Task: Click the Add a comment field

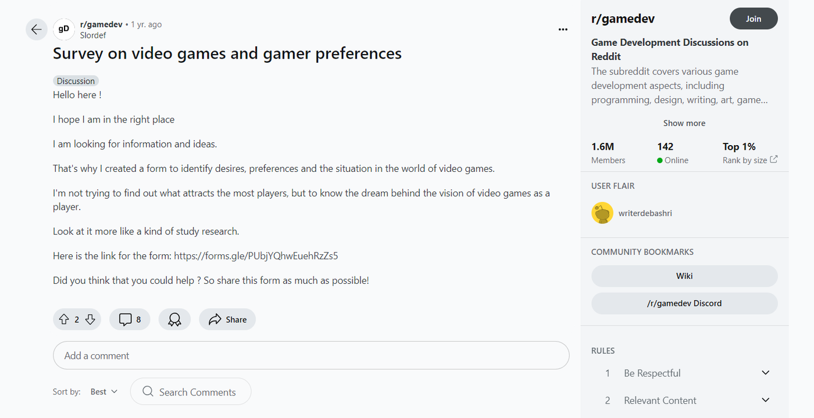Action: pos(311,355)
